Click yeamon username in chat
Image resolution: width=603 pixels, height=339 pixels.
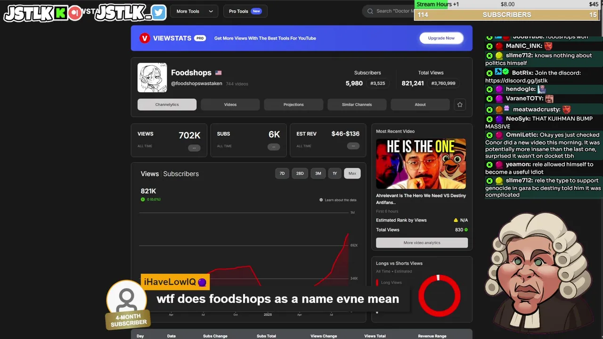pyautogui.click(x=518, y=164)
